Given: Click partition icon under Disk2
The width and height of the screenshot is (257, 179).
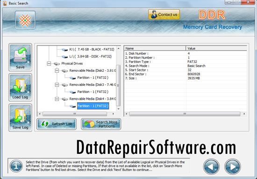Looking at the screenshot, I should [72, 78].
